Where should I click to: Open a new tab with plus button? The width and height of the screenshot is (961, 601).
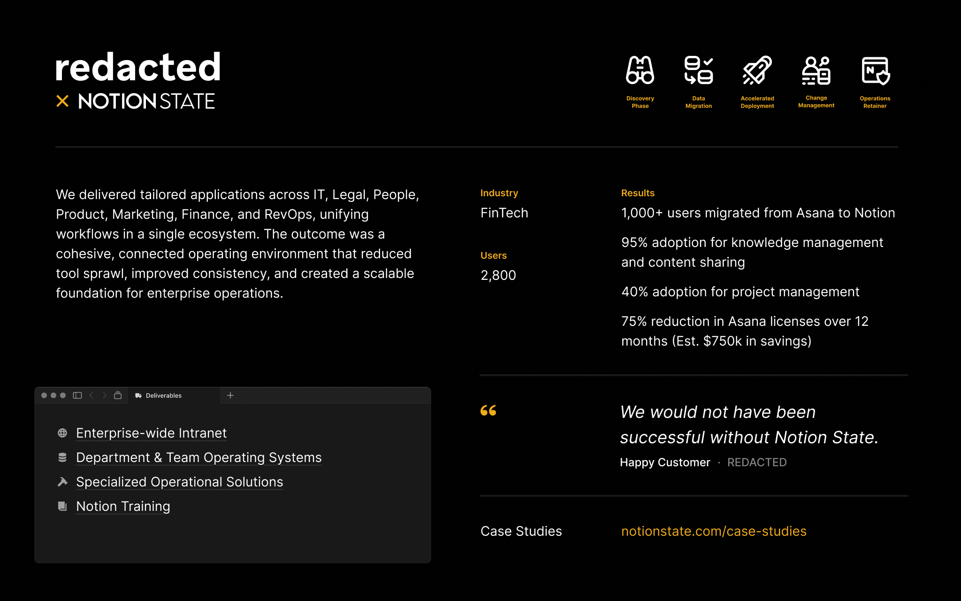pos(230,395)
